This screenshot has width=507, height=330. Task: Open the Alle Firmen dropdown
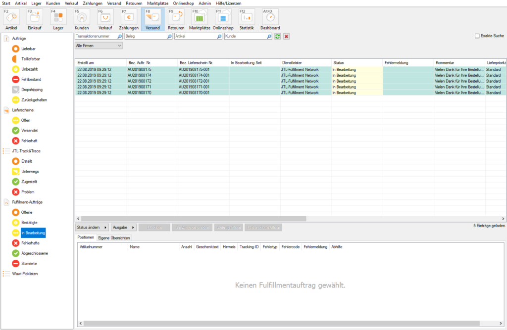coord(99,46)
